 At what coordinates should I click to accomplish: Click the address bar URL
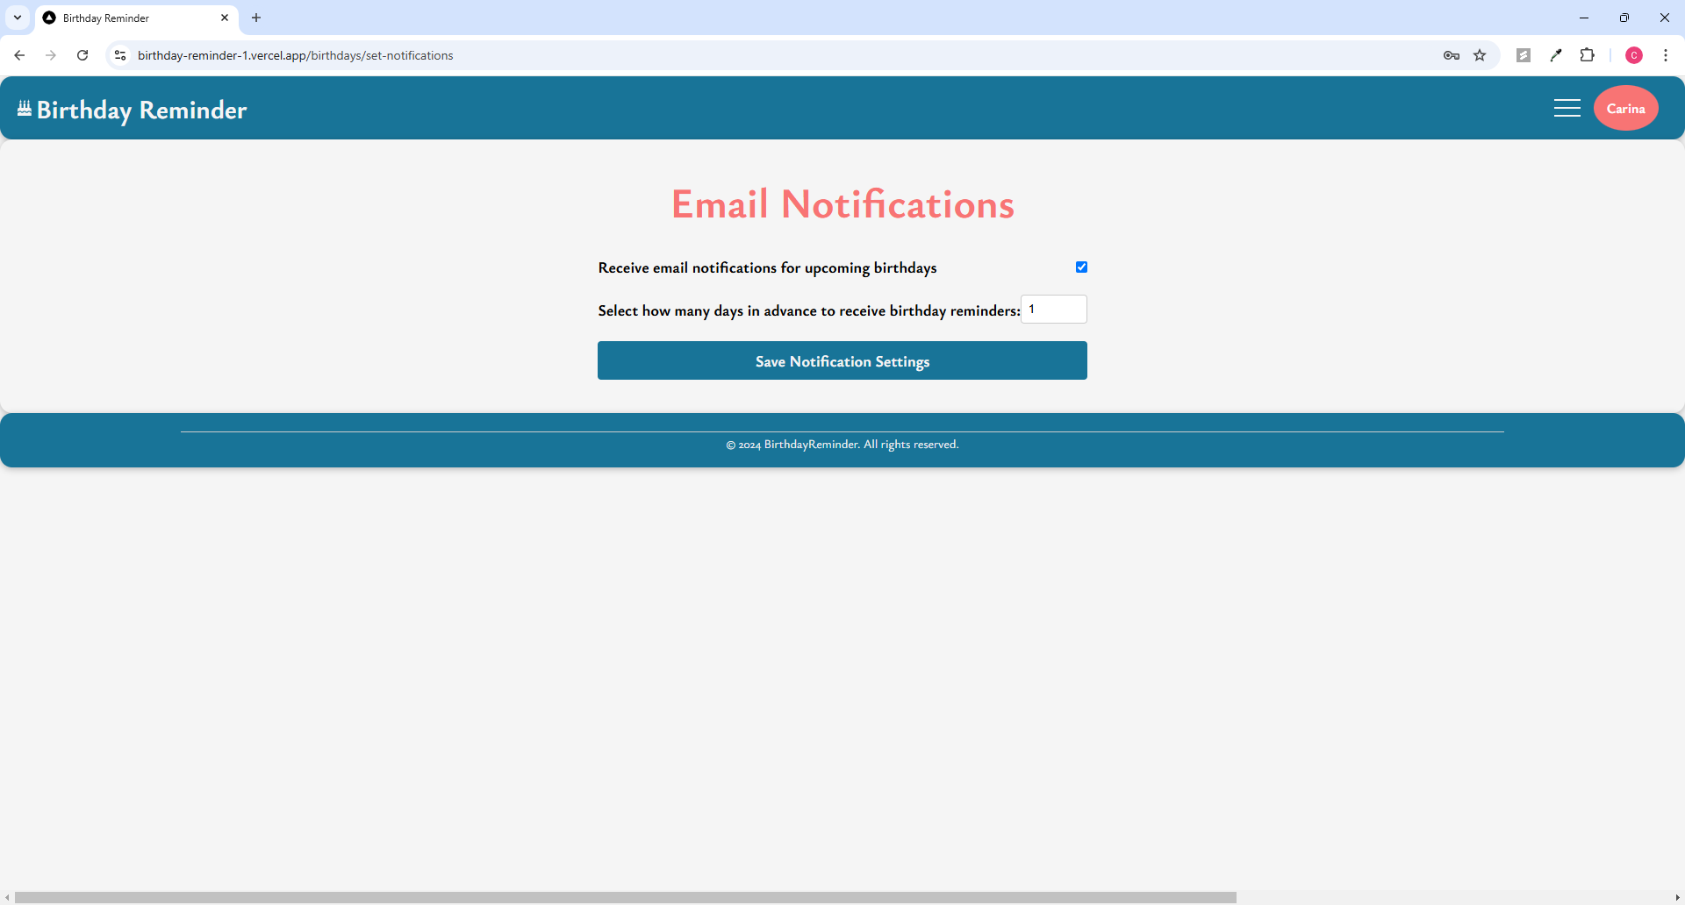point(295,55)
